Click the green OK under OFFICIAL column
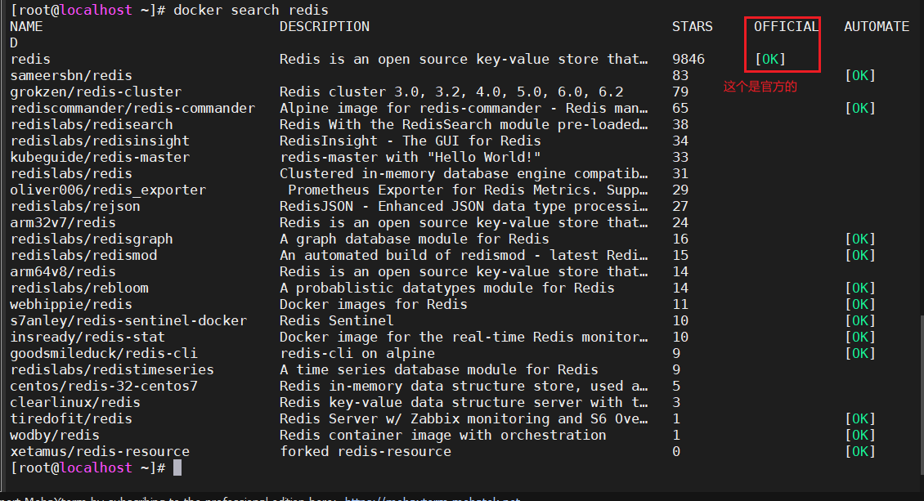Image resolution: width=924 pixels, height=501 pixels. (770, 59)
